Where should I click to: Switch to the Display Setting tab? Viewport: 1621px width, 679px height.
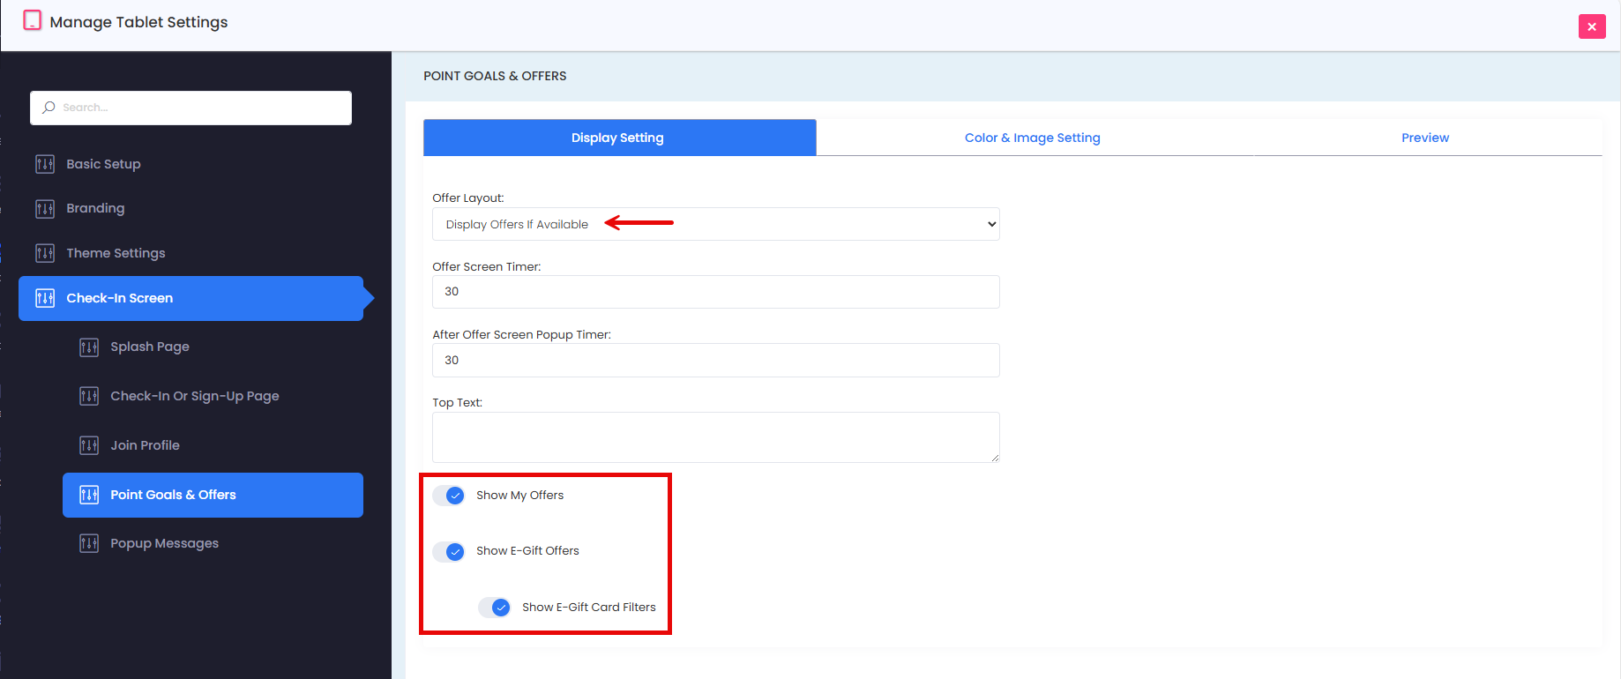click(620, 138)
